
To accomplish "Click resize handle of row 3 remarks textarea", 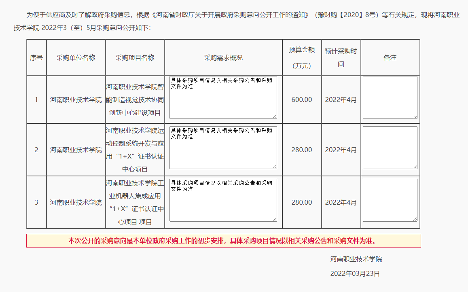I will click(415, 219).
